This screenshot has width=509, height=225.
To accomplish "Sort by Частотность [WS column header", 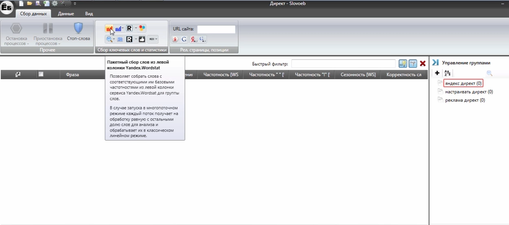I will point(221,75).
